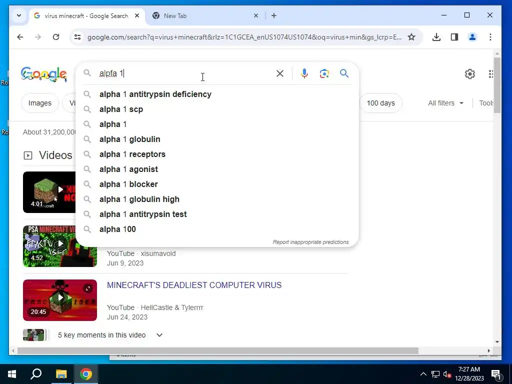Open the tab search dropdown arrow
512x384 pixels.
coord(19,15)
